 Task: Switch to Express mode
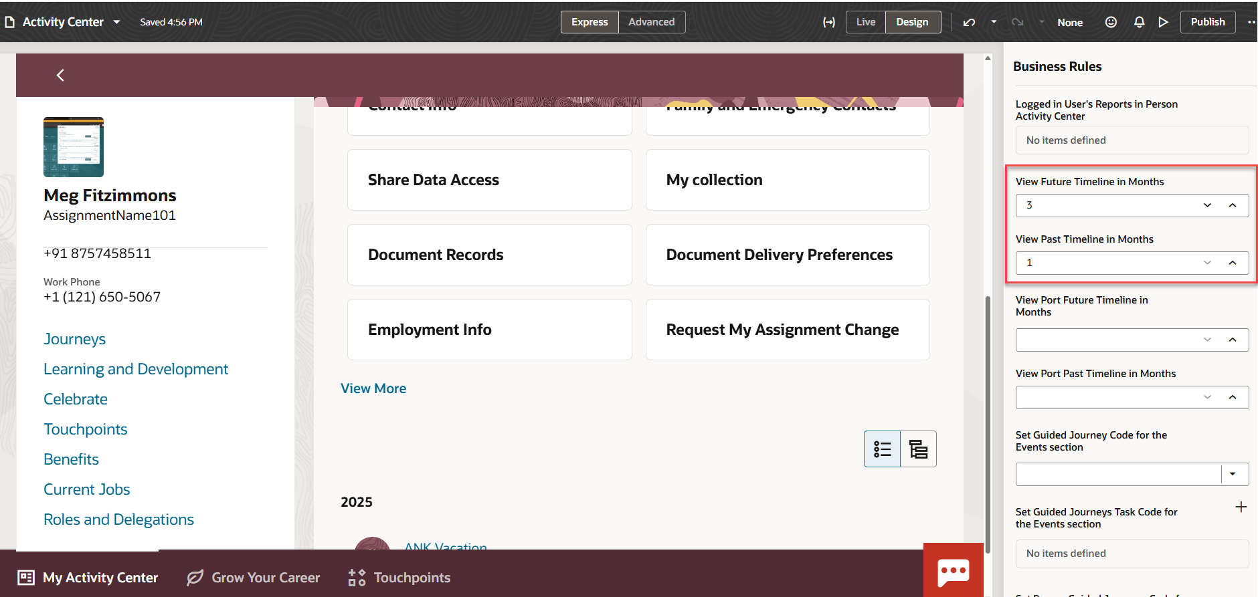590,22
